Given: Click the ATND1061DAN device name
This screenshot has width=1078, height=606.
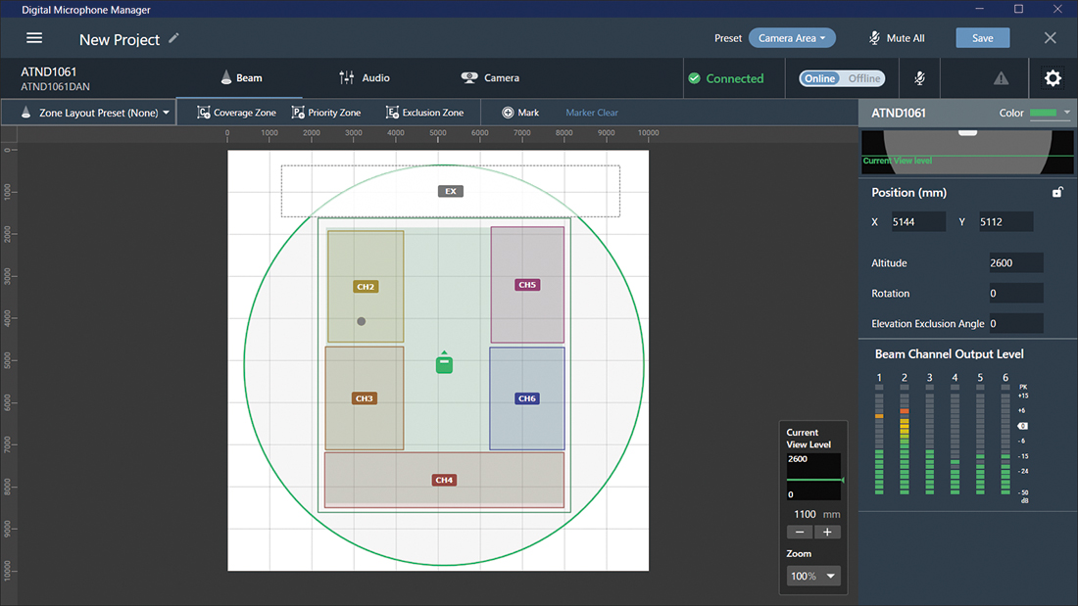Looking at the screenshot, I should tap(55, 86).
